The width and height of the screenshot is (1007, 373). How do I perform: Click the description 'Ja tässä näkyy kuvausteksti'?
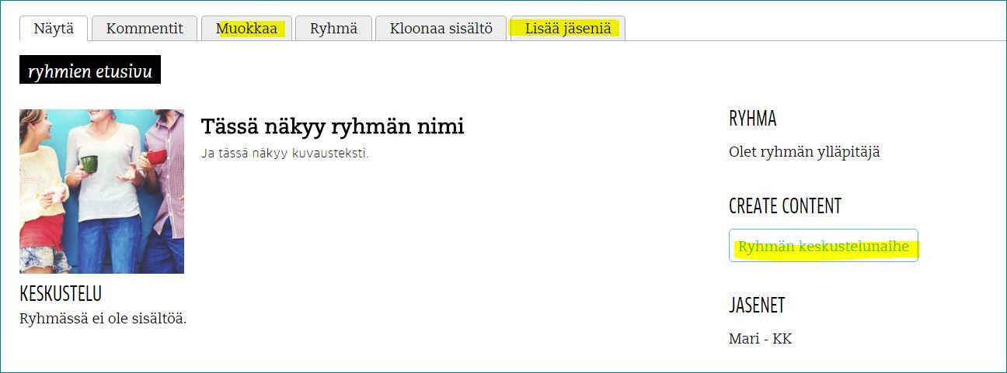click(284, 153)
